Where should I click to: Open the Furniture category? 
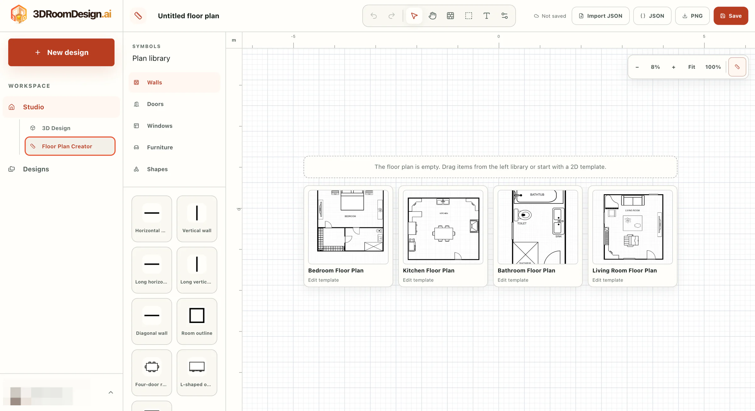point(174,147)
